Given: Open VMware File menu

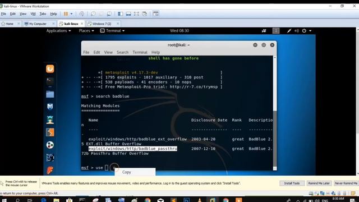Looking at the screenshot, I should coord(3,14).
